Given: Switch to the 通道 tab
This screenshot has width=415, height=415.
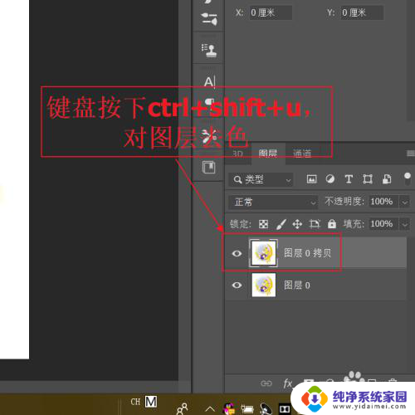Looking at the screenshot, I should coord(302,154).
